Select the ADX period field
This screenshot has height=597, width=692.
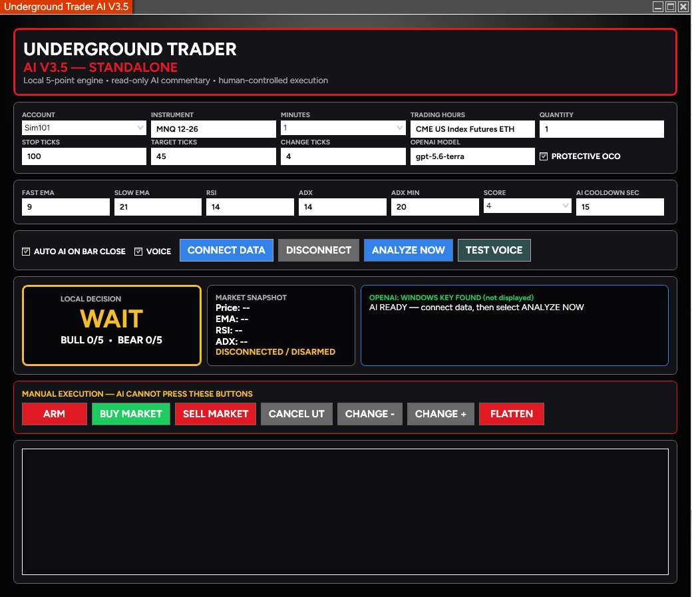343,206
